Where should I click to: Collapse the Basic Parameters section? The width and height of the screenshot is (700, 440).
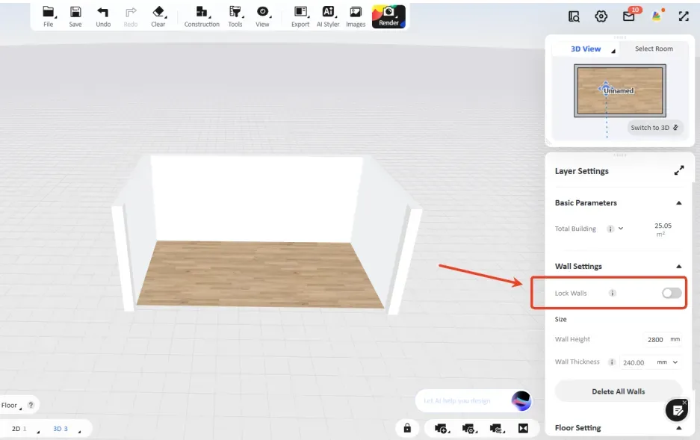coord(678,202)
